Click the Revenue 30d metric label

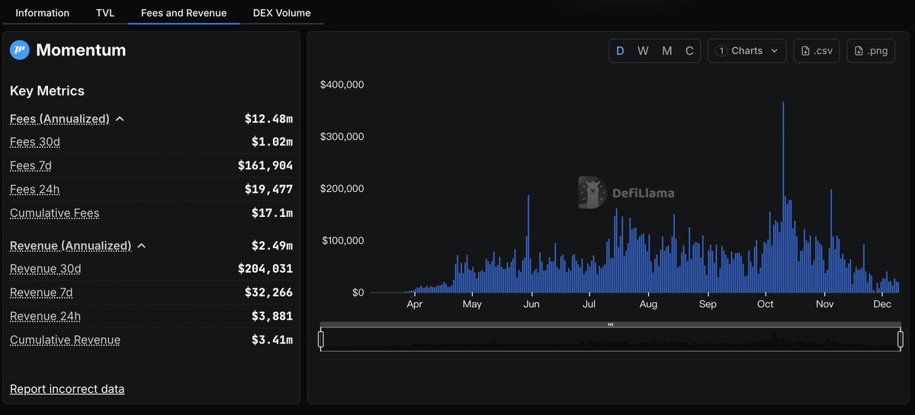46,269
